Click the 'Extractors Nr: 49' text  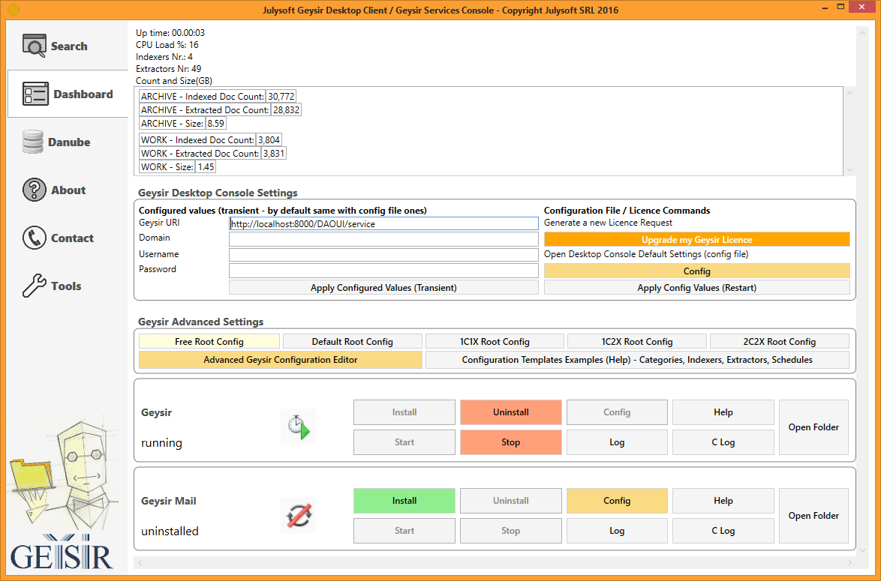tap(169, 69)
